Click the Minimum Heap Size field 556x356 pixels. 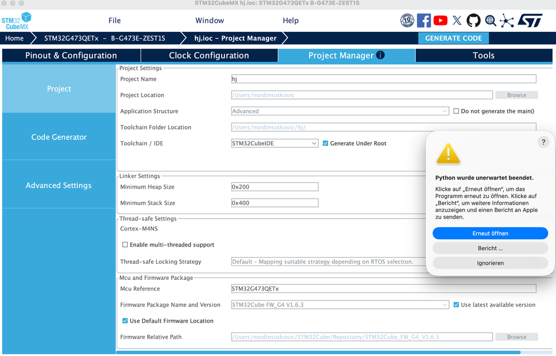[x=275, y=187]
